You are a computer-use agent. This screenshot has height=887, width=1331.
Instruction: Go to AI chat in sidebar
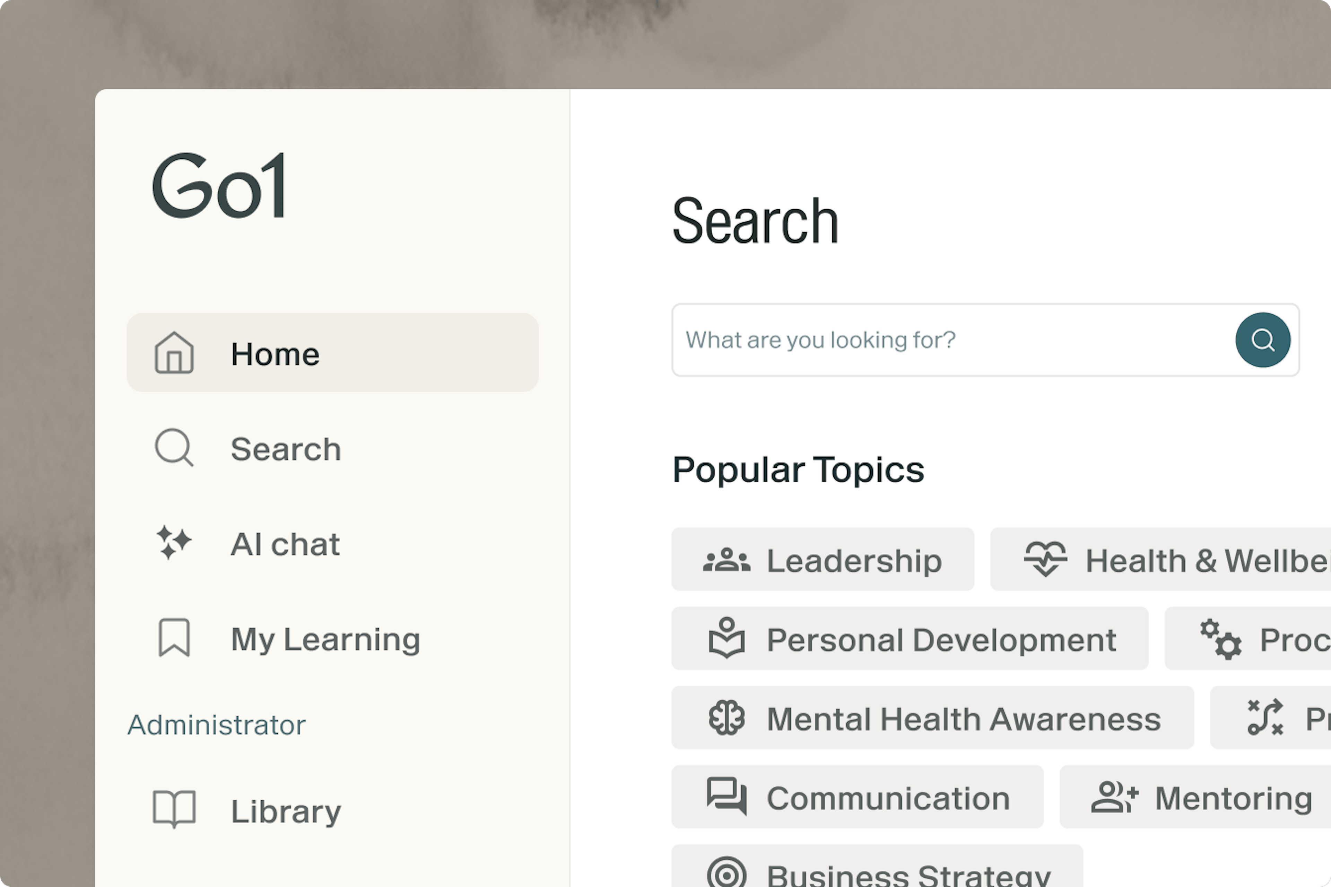(x=285, y=544)
